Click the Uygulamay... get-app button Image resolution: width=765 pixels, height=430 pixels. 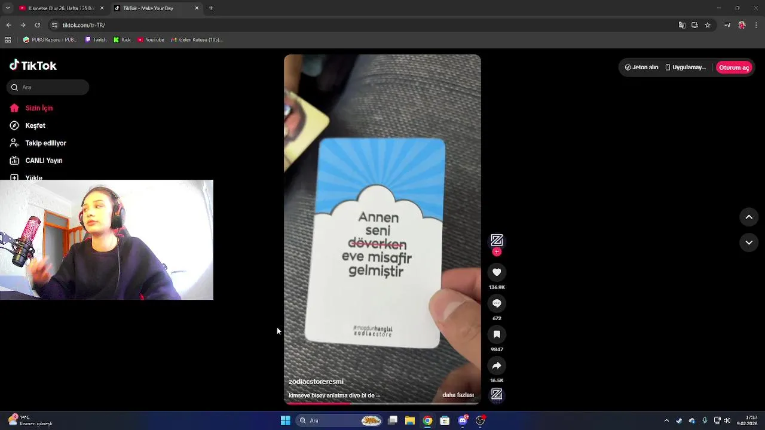(686, 67)
